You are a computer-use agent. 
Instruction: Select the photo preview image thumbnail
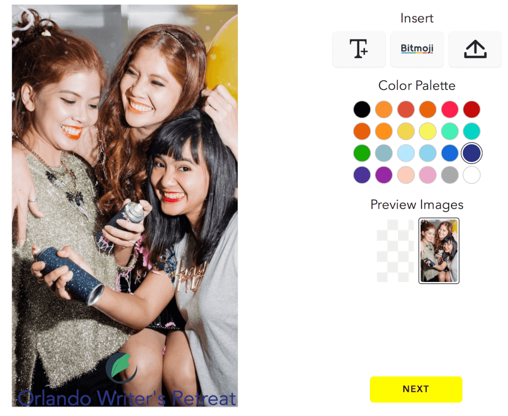point(439,250)
